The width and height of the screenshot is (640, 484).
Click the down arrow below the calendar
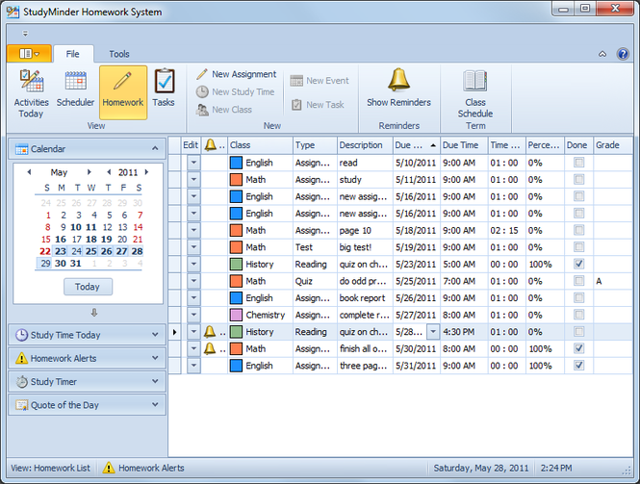tap(94, 313)
